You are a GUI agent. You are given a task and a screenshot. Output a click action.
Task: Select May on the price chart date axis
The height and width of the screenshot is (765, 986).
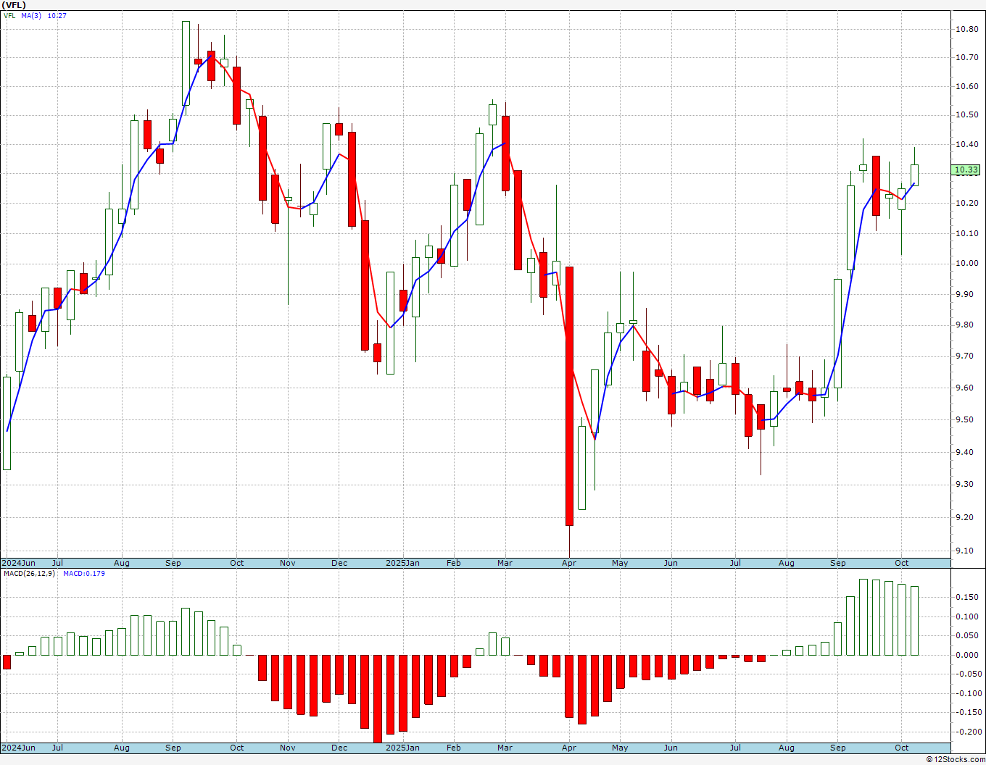[620, 563]
